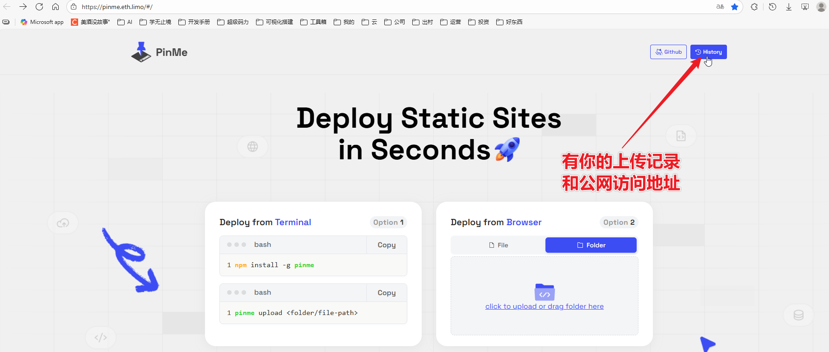Select npm install -g pinme command text

(275, 265)
